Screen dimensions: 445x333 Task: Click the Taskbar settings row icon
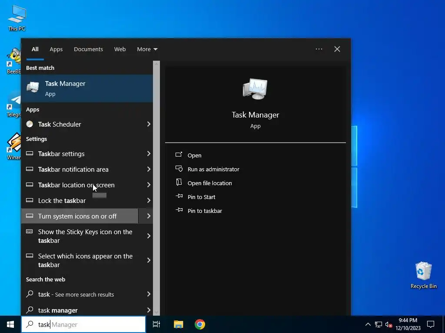[x=30, y=153]
